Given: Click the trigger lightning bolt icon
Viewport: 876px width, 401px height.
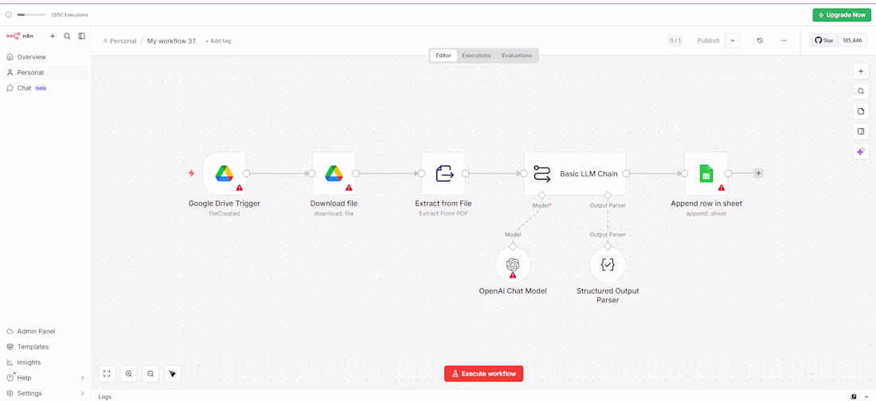Looking at the screenshot, I should 191,173.
